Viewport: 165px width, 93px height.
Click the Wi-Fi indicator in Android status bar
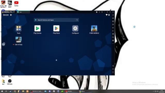[106, 15]
